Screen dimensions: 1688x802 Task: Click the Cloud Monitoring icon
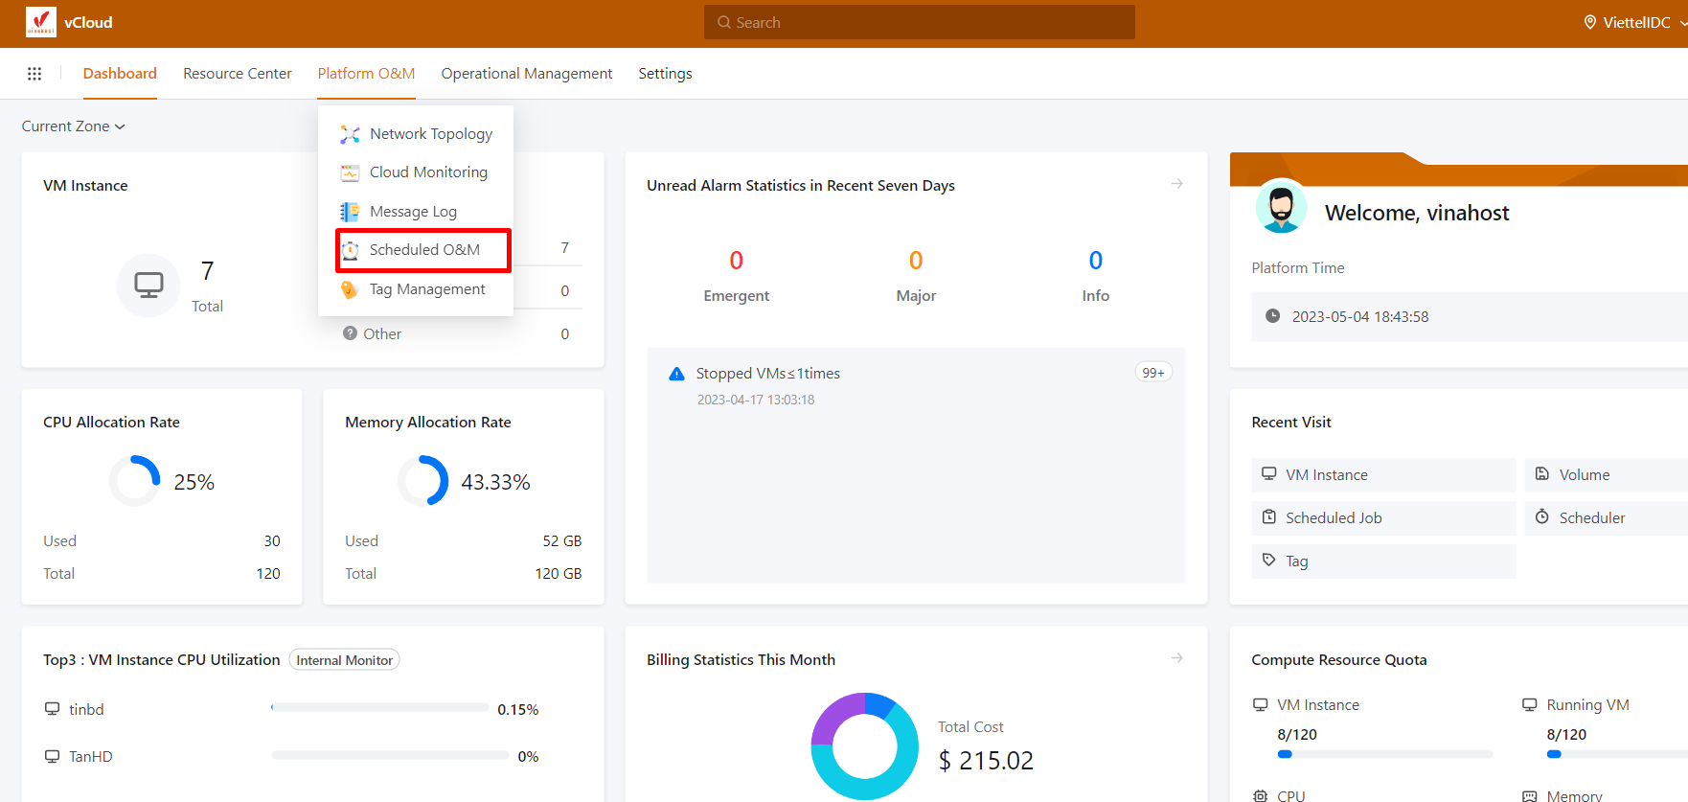pyautogui.click(x=350, y=172)
